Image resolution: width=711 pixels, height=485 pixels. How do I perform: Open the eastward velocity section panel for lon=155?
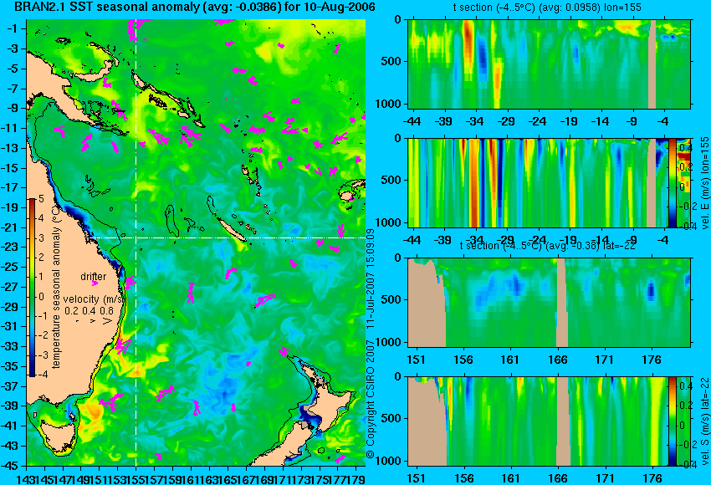coord(538,182)
